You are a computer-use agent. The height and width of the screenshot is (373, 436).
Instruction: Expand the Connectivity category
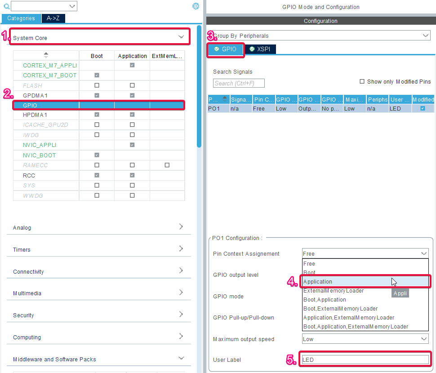coord(99,271)
